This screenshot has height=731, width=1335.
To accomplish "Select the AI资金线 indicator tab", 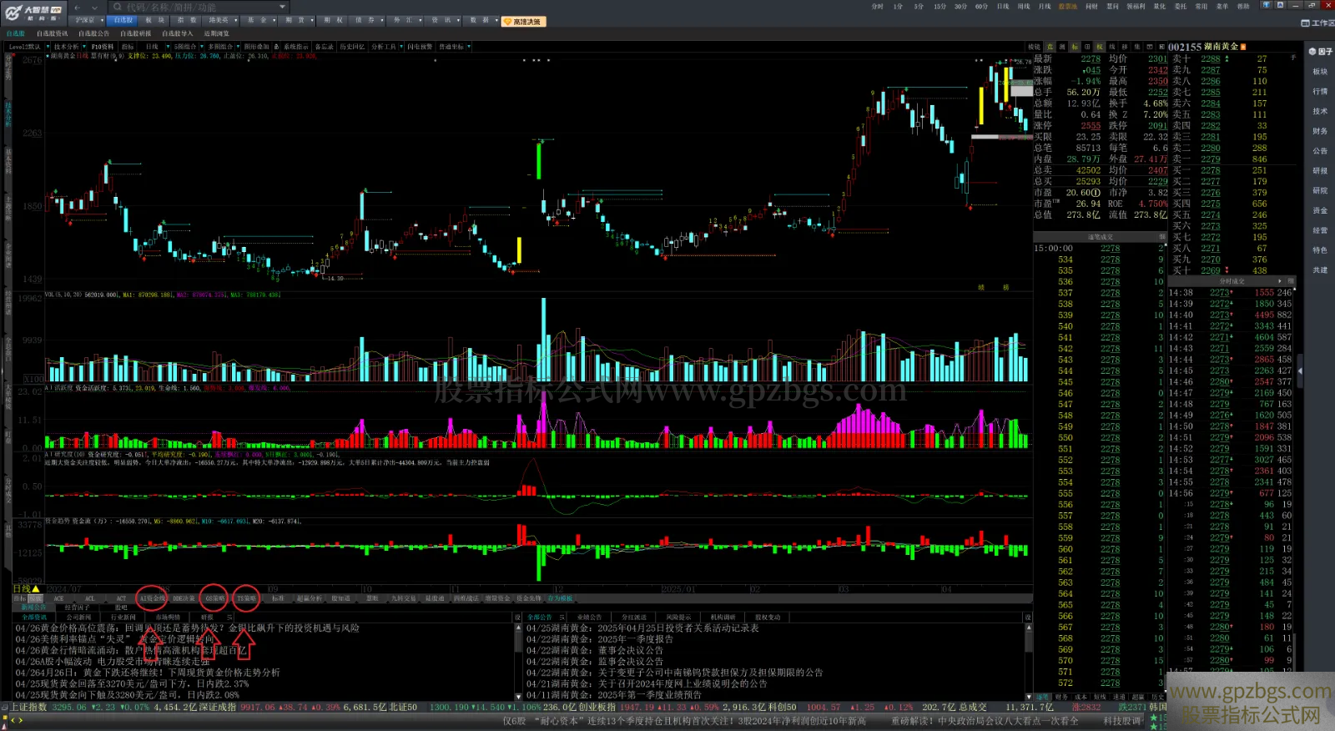I will coord(152,598).
